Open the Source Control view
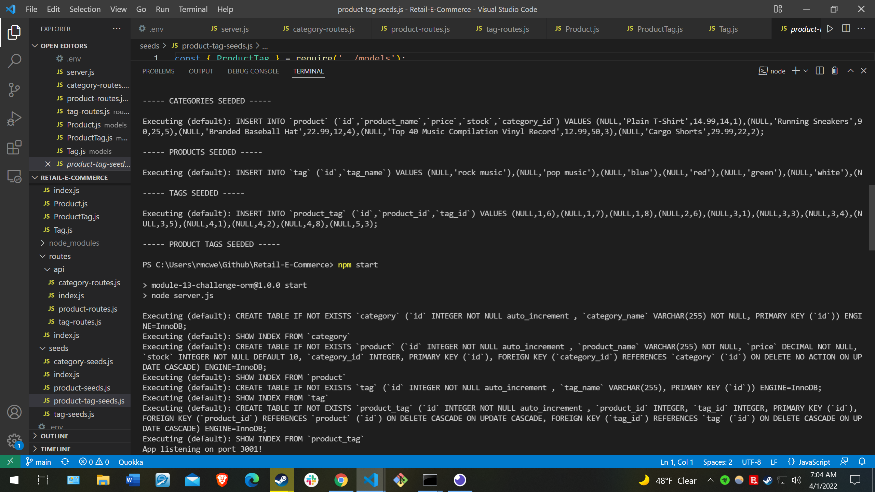The width and height of the screenshot is (875, 492). 14,90
